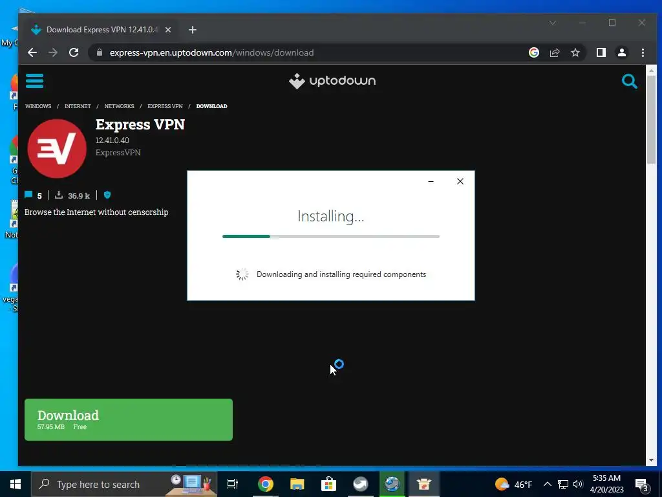Click the Google icon in the address bar
This screenshot has width=662, height=497.
[x=533, y=52]
